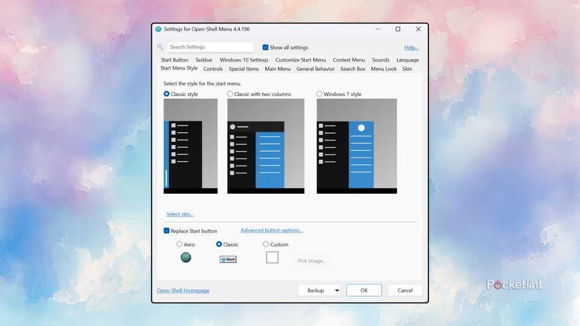Click the search magnifier icon
Image resolution: width=580 pixels, height=326 pixels.
tap(160, 47)
